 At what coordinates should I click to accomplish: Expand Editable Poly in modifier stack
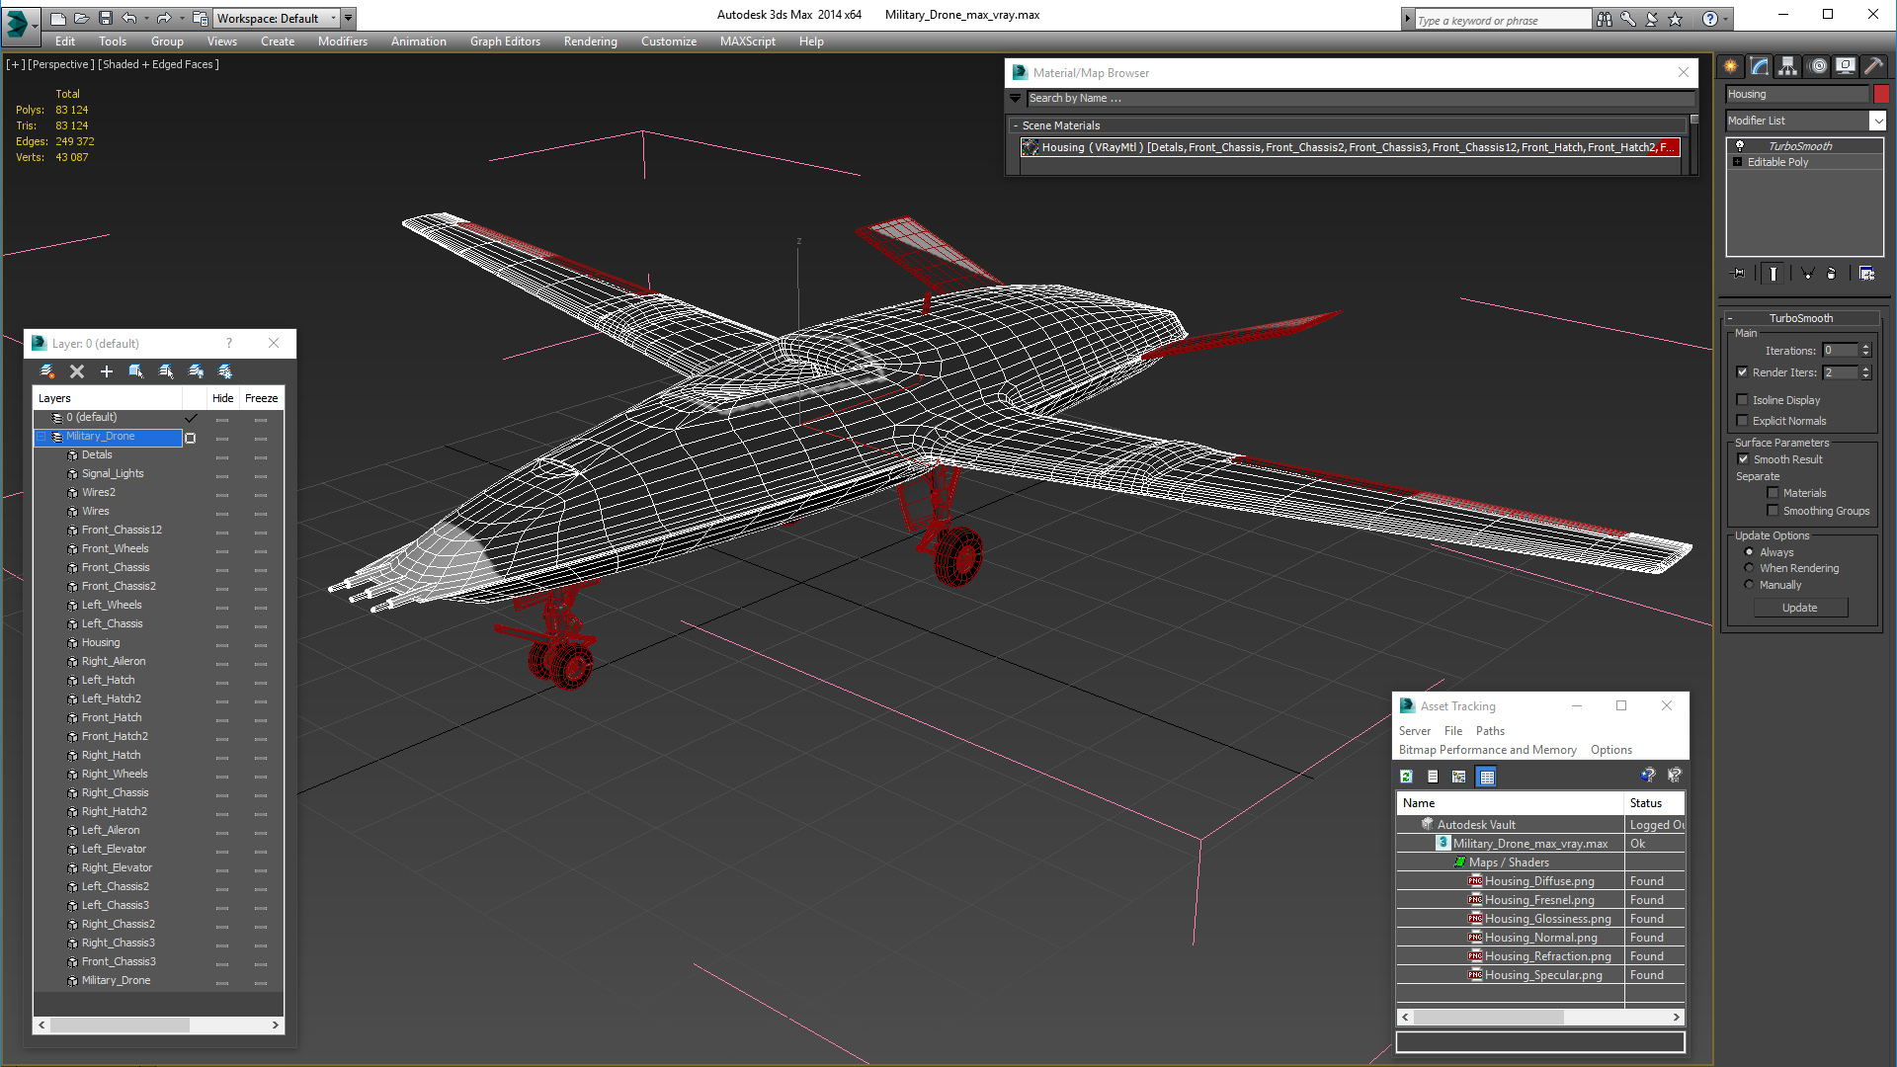(1738, 162)
